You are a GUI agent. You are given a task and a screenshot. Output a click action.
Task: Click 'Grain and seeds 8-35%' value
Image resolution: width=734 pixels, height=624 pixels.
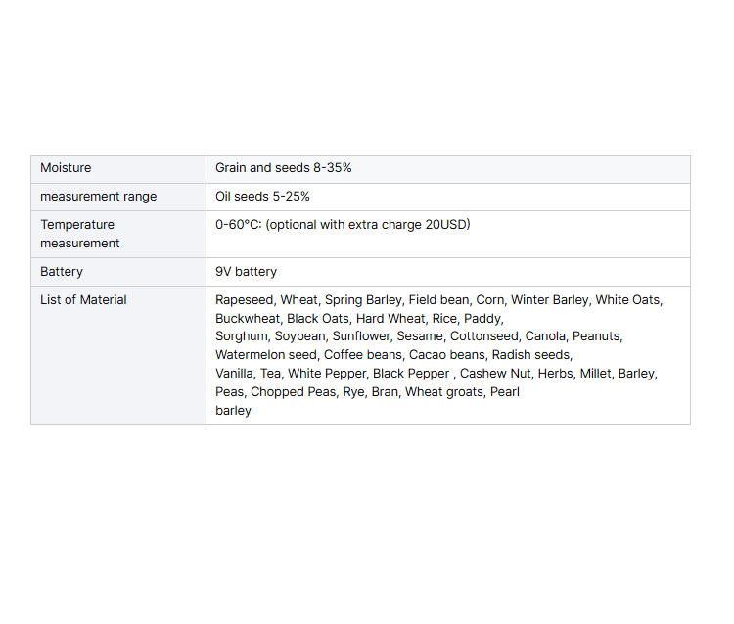(283, 168)
